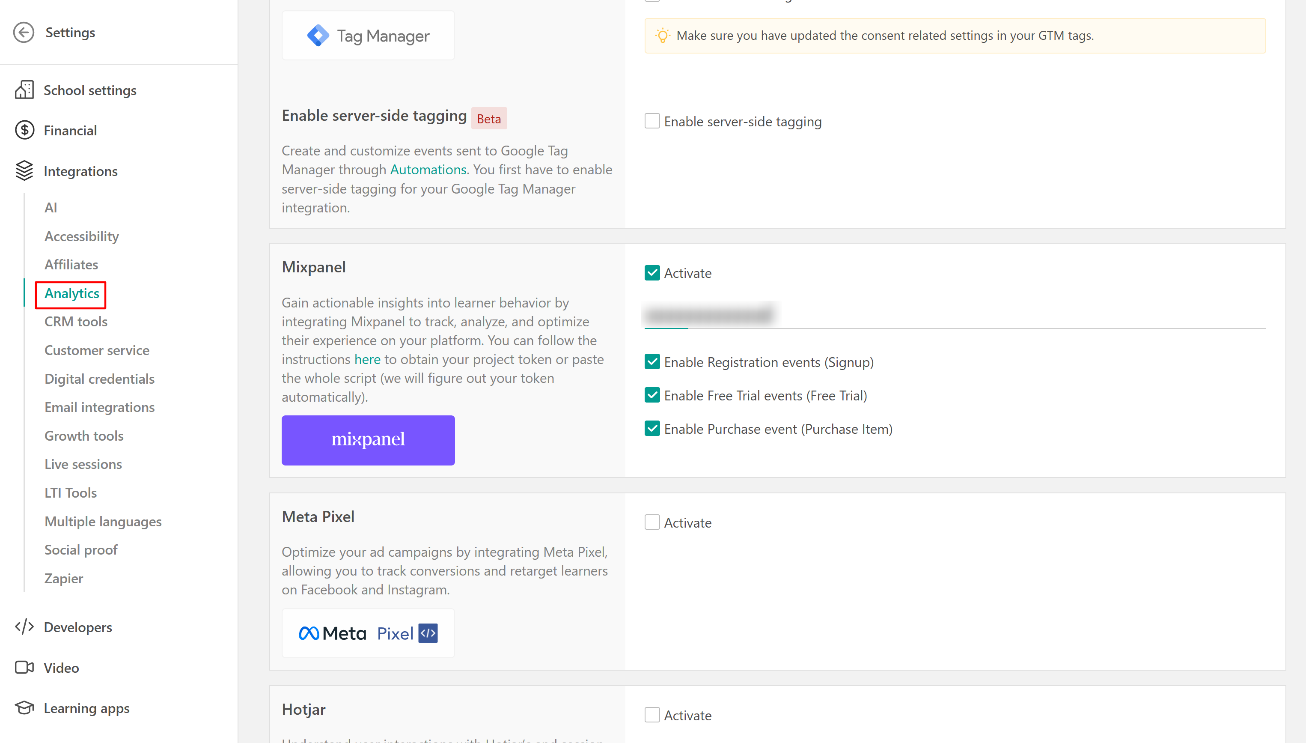This screenshot has width=1306, height=743.
Task: Click the Google Tag Manager logo
Action: [x=368, y=36]
